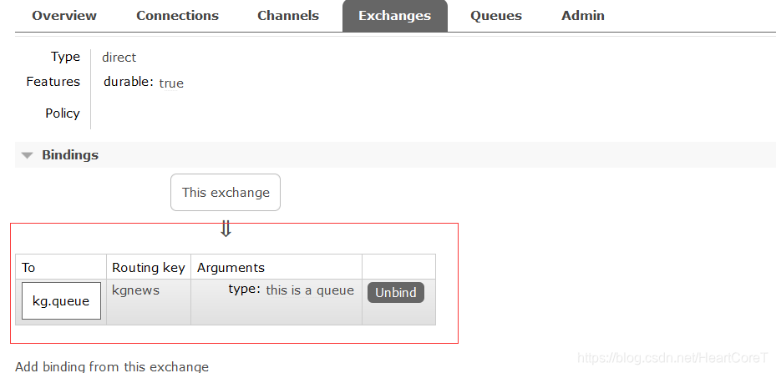Go to the Channels tab

[x=288, y=16]
